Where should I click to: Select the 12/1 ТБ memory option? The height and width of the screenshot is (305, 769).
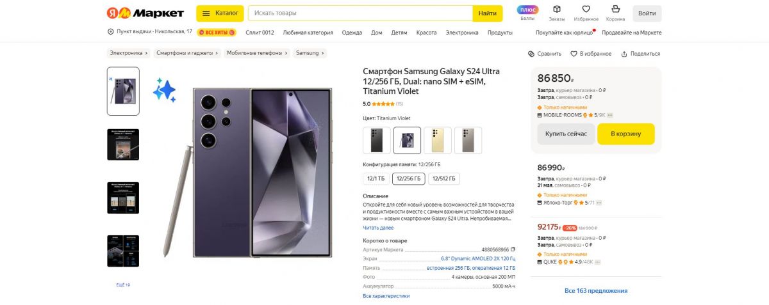tap(376, 179)
